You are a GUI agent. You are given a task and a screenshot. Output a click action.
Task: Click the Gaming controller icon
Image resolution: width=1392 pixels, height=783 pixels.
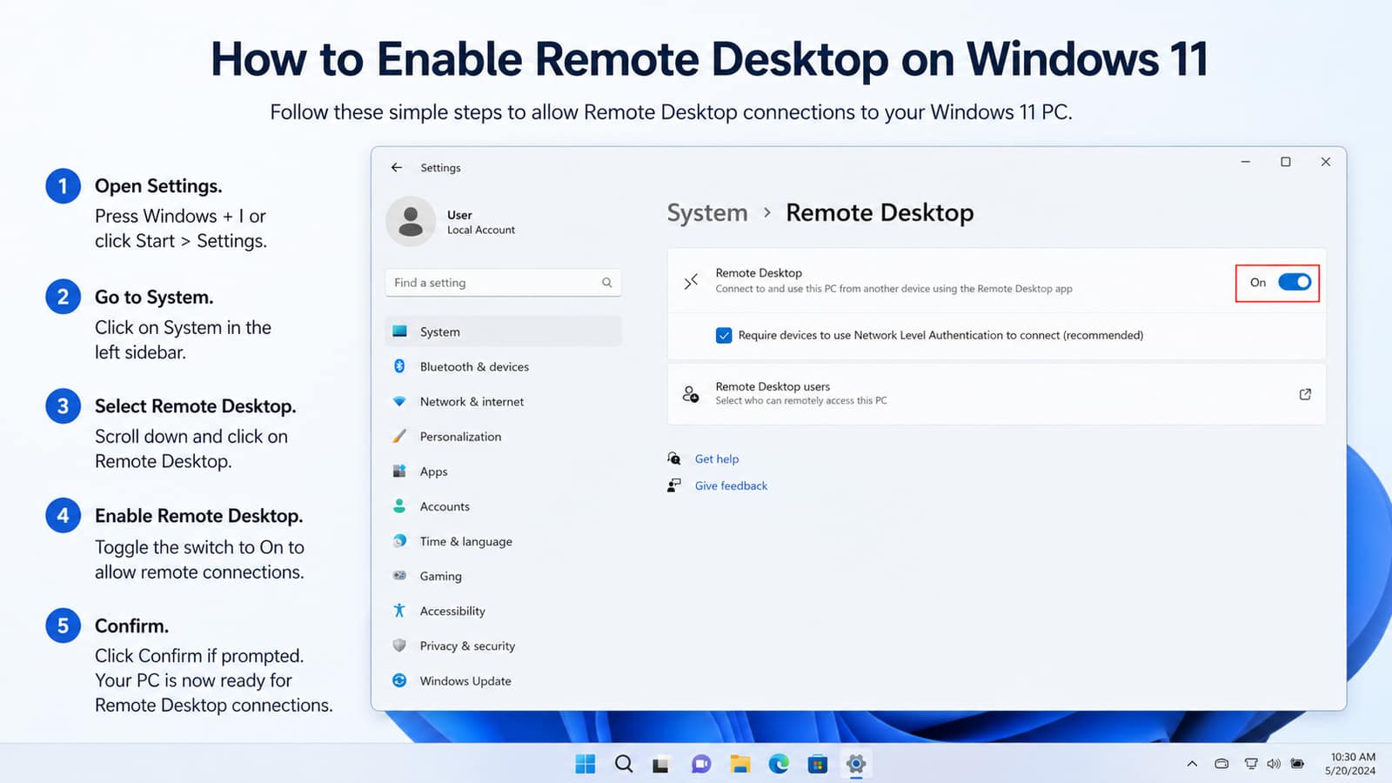(x=399, y=575)
